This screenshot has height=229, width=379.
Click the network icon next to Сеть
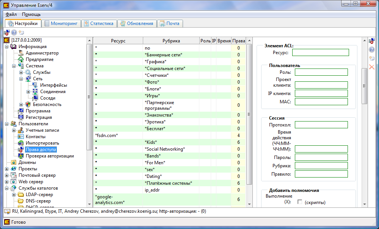28,79
